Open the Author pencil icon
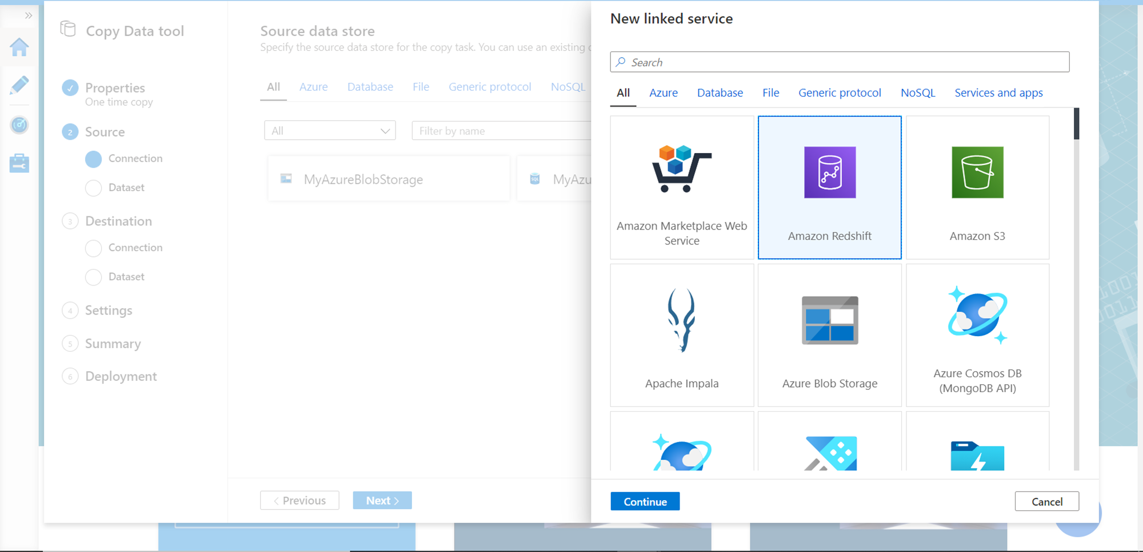1143x552 pixels. 19,86
